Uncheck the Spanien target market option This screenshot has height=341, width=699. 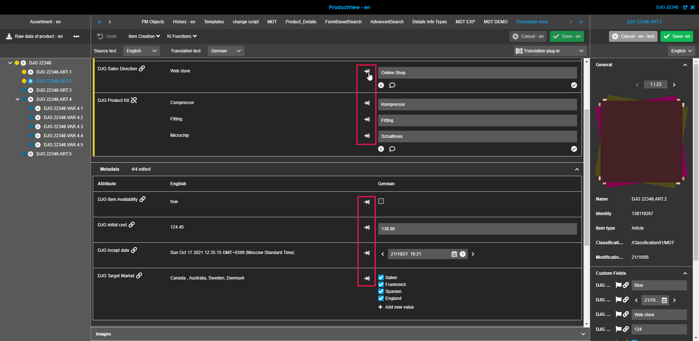point(381,292)
